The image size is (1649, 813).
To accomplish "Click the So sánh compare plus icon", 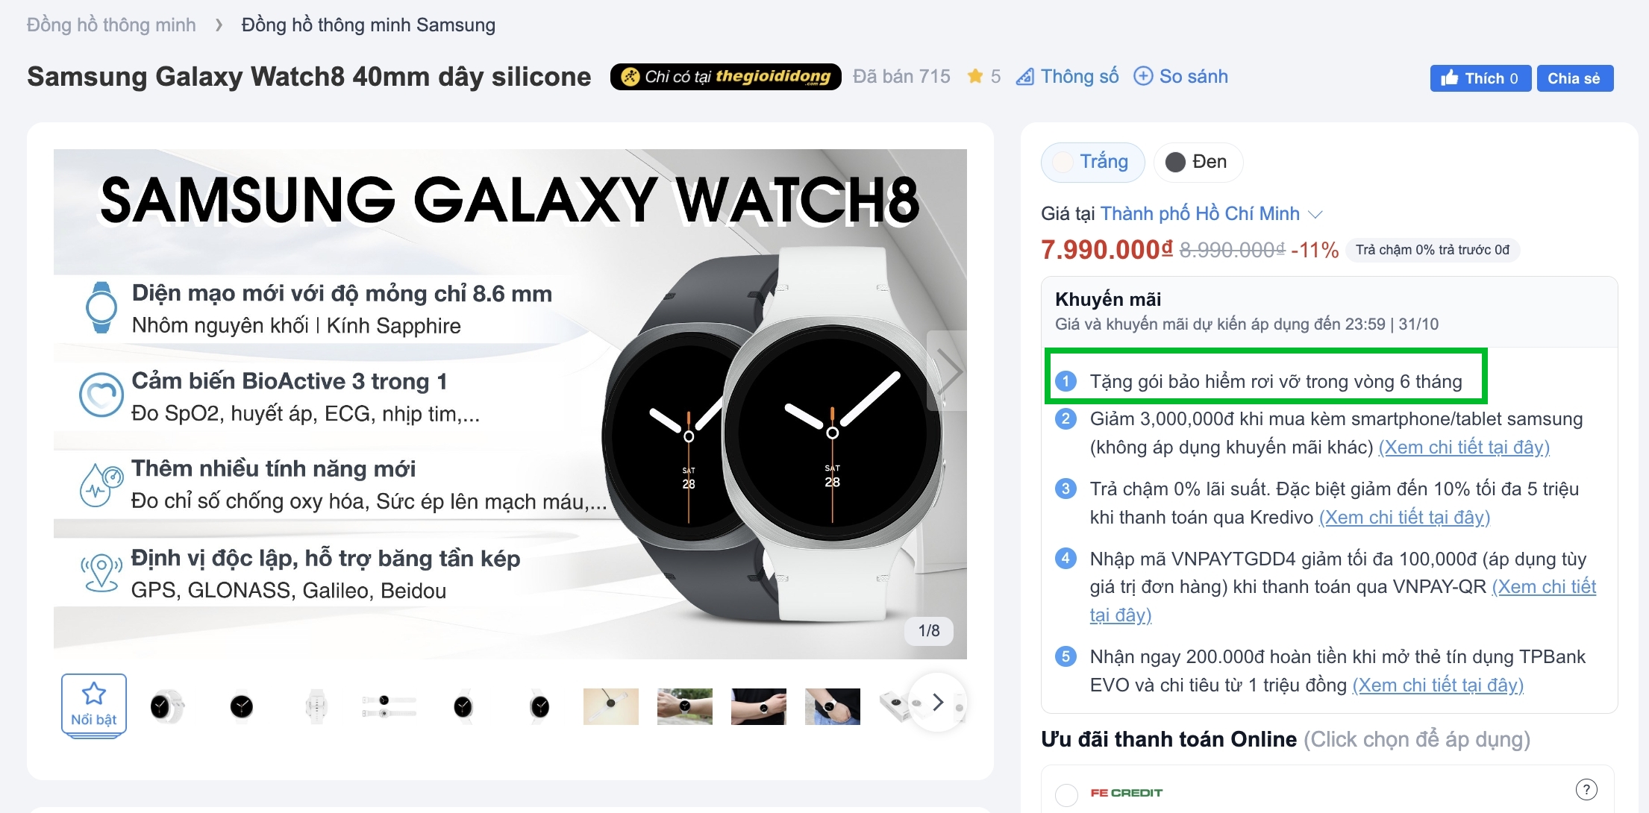I will click(x=1143, y=76).
